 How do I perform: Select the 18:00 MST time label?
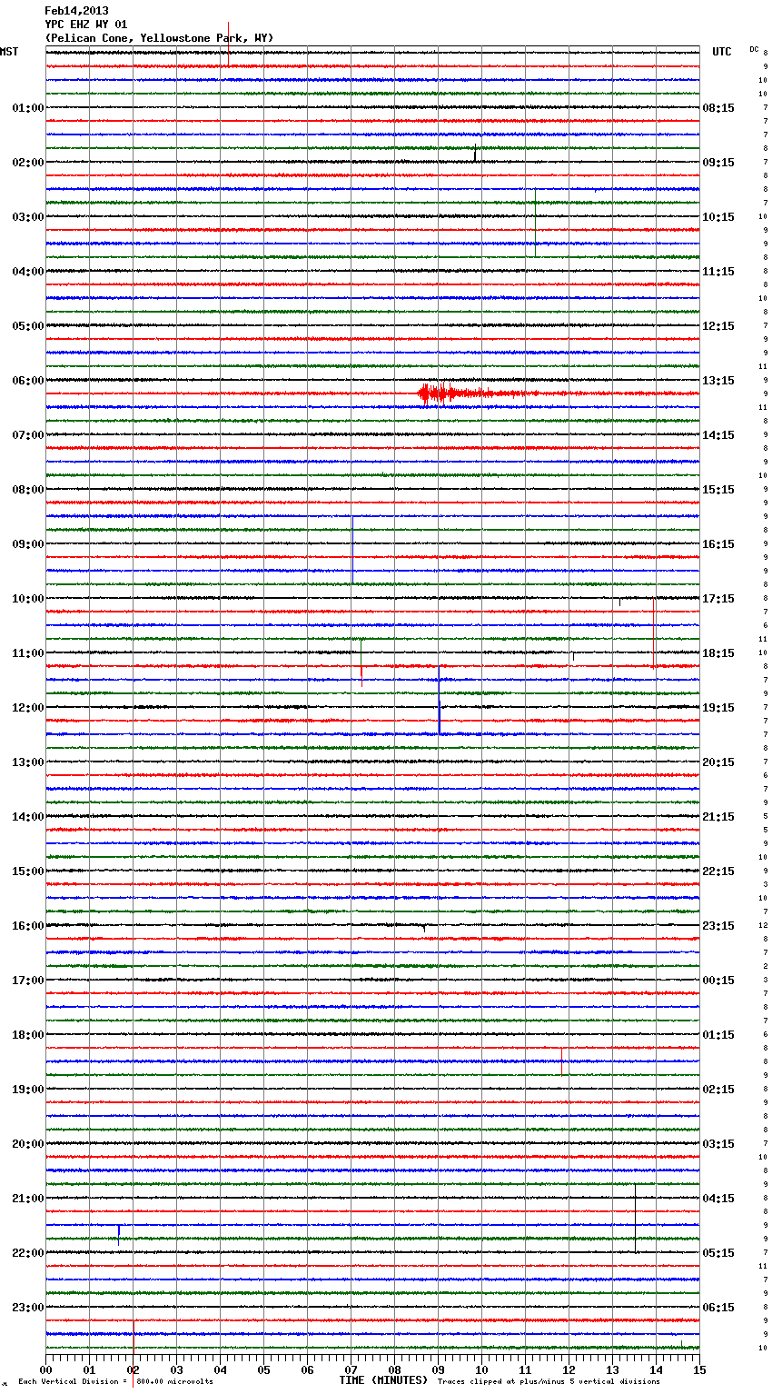[x=28, y=1035]
